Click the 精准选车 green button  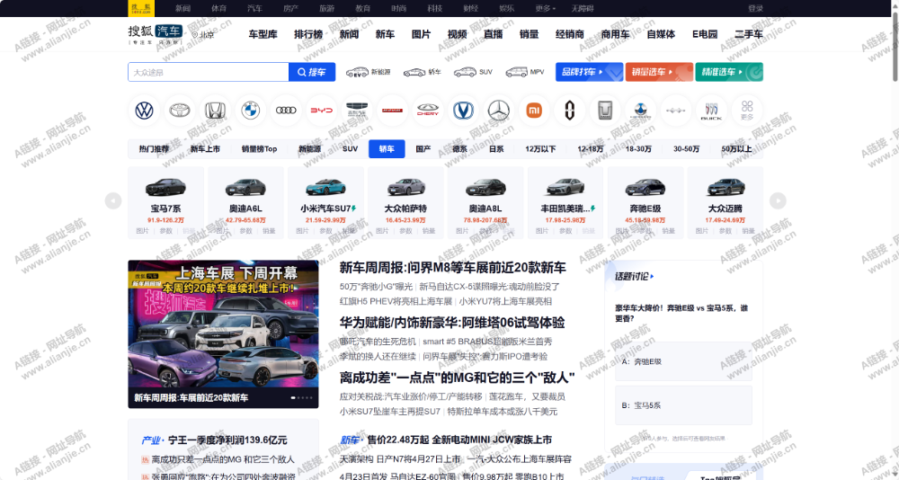(729, 72)
